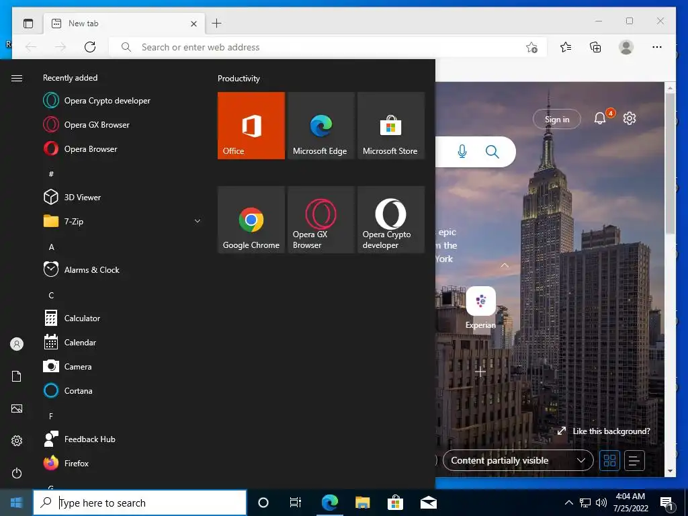Open the Edge profile avatar

[626, 47]
